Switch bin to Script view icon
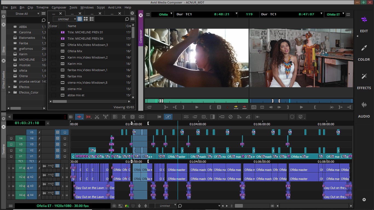The width and height of the screenshot is (374, 210). tap(92, 19)
